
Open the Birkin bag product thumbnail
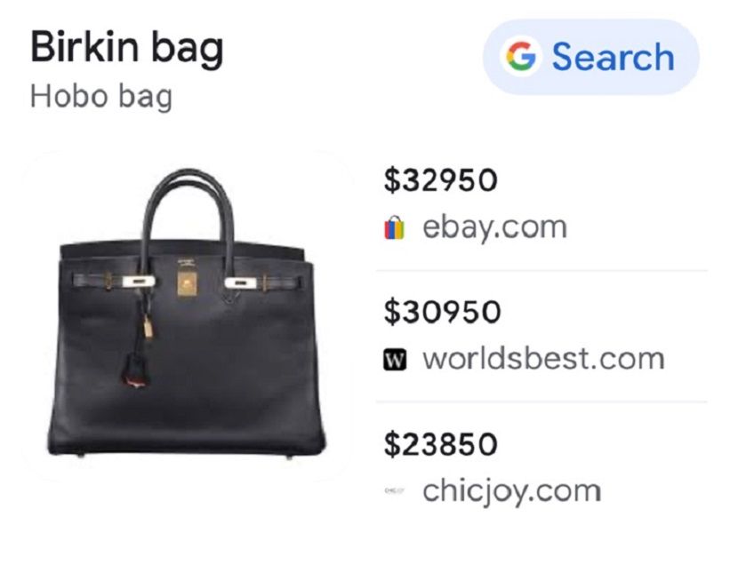point(188,314)
